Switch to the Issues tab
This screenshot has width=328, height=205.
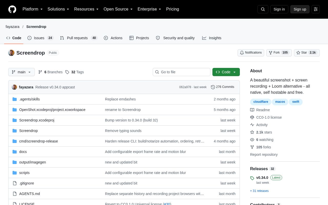[x=40, y=38]
